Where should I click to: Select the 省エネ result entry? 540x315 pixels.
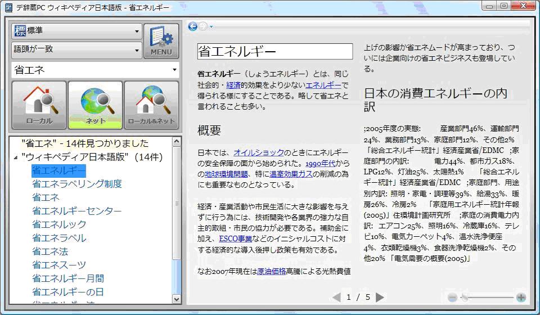coord(46,197)
